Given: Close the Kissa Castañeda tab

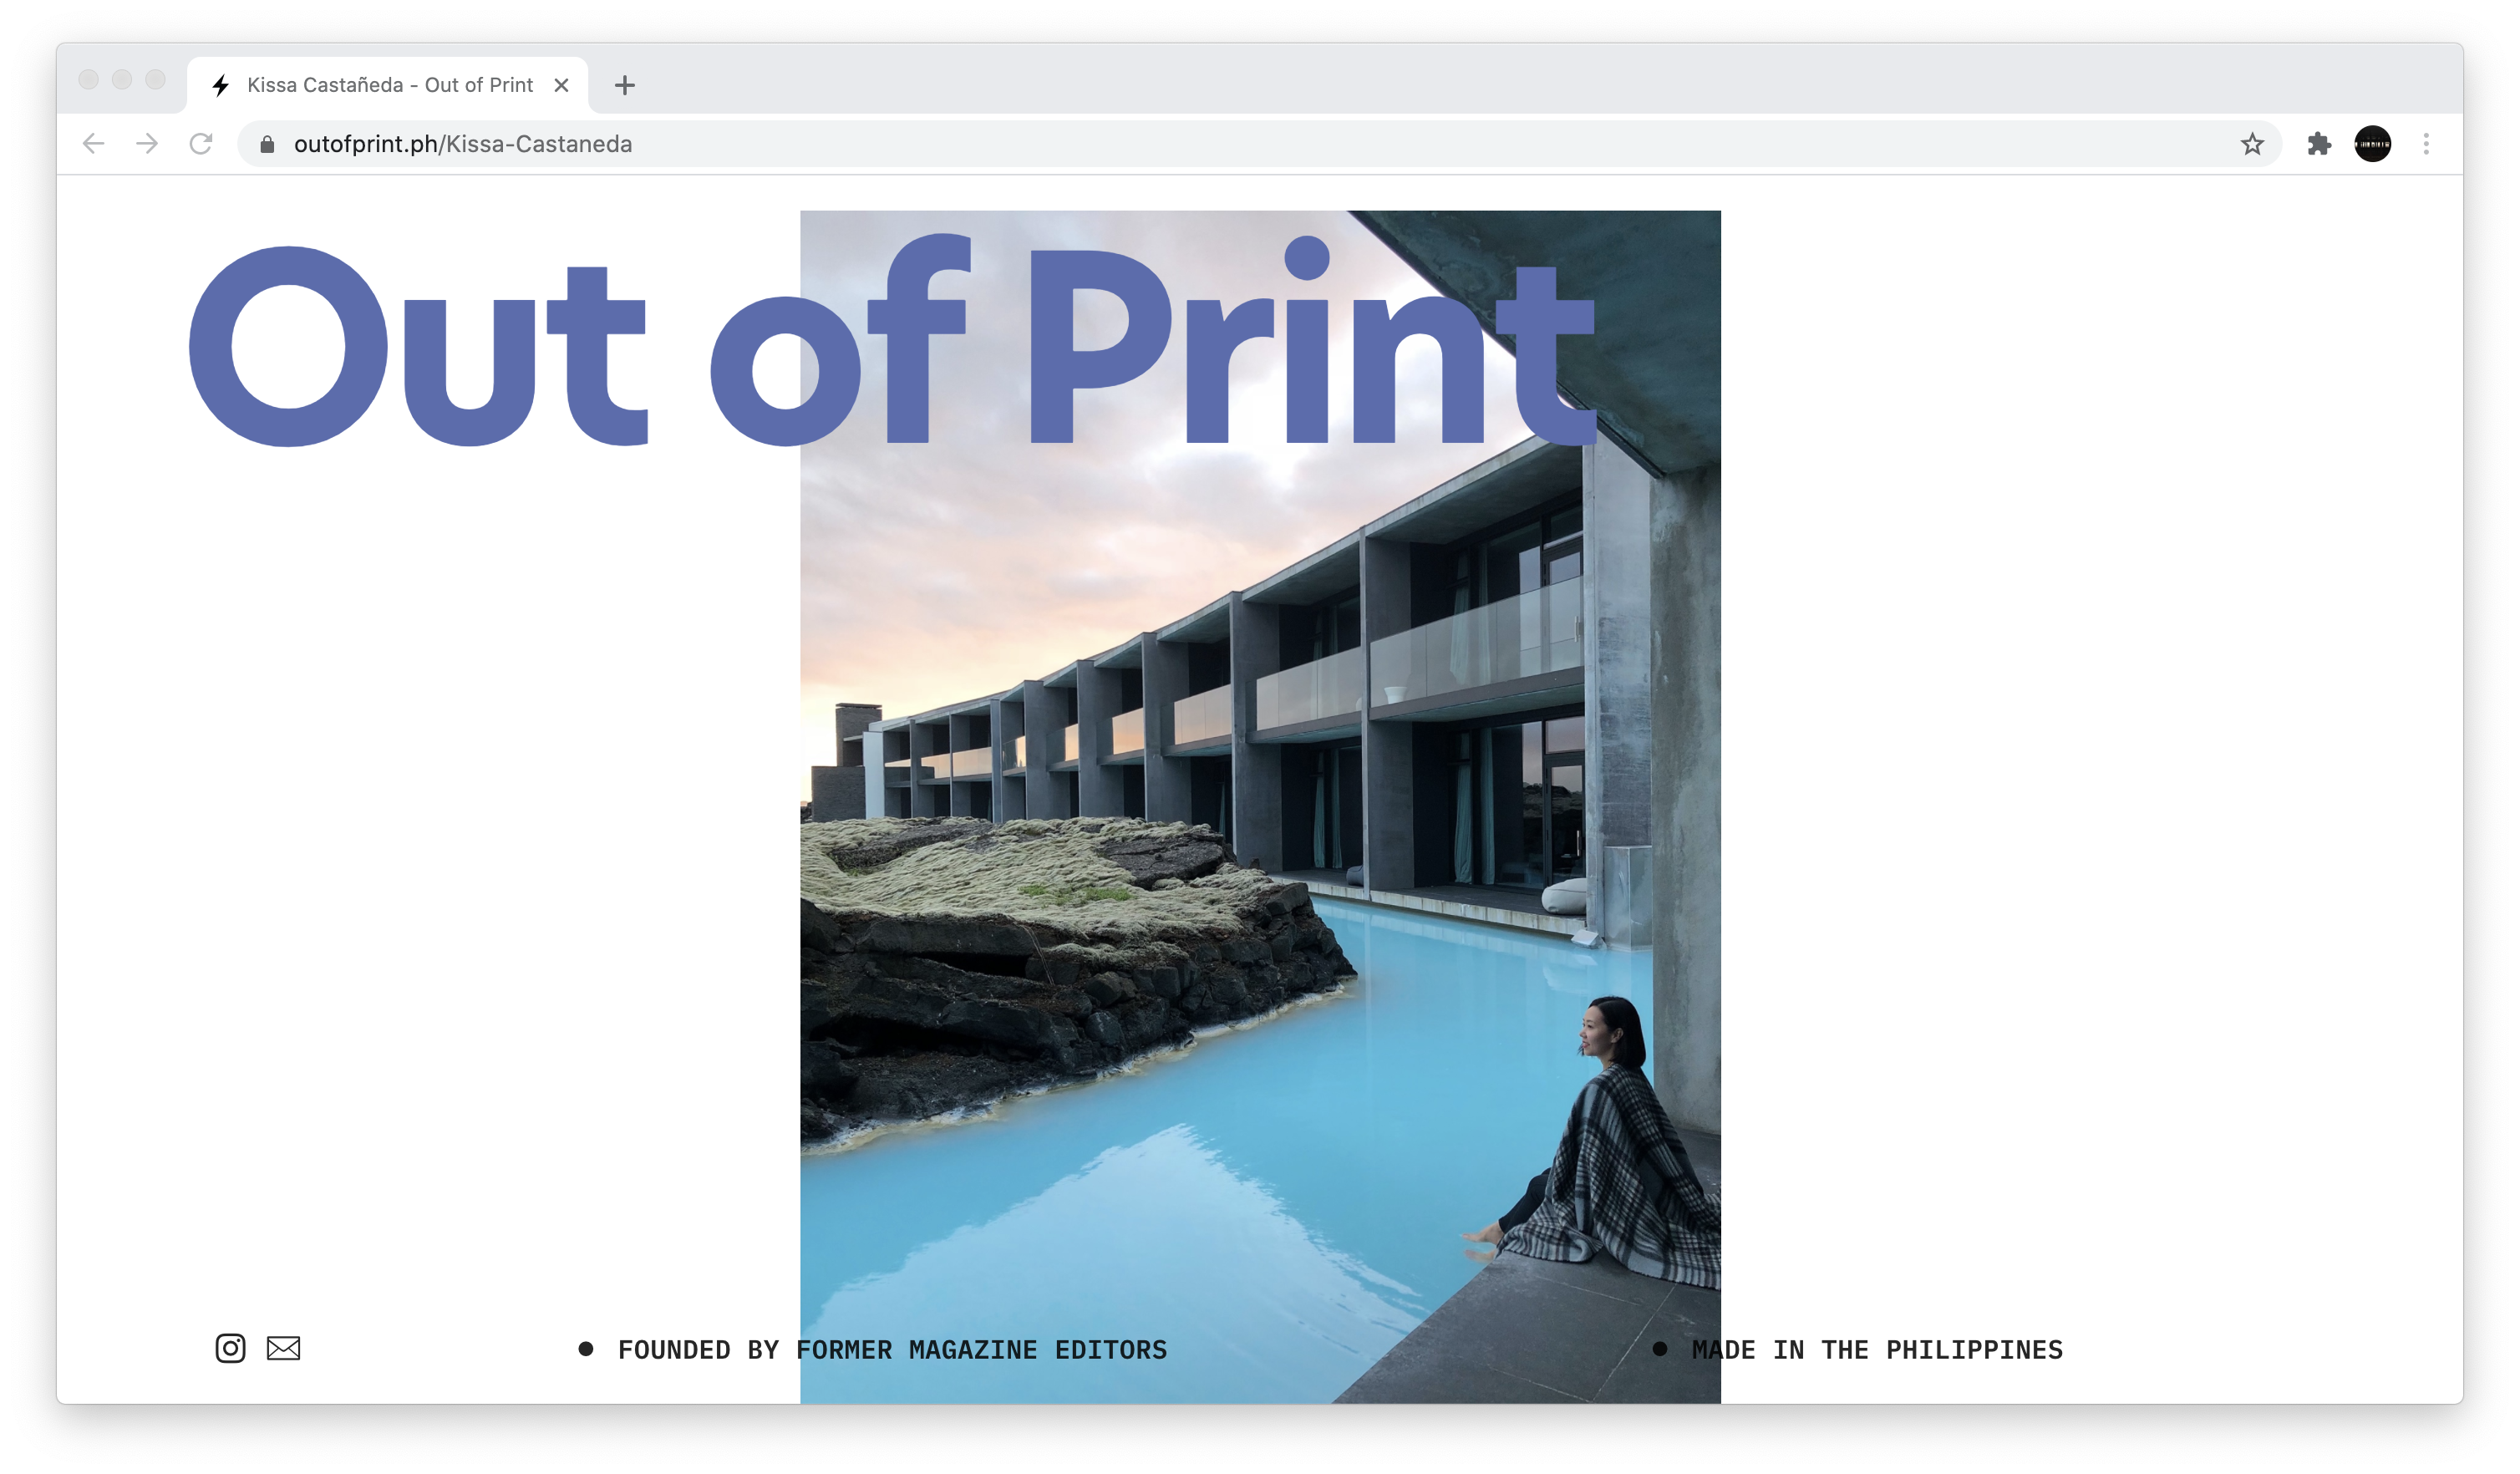Looking at the screenshot, I should [562, 86].
